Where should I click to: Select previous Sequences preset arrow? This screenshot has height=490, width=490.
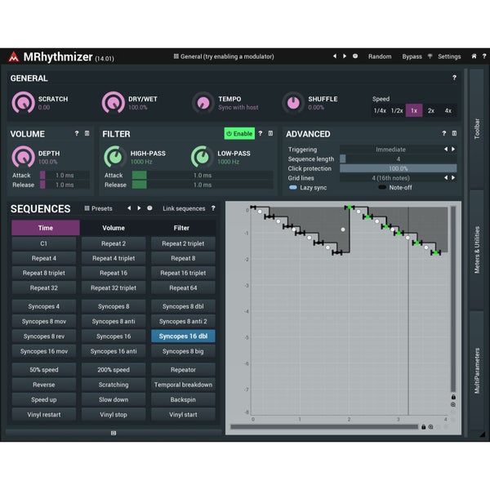(x=129, y=208)
